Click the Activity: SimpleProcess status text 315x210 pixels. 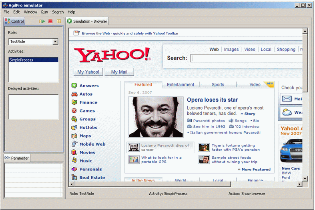(168, 194)
